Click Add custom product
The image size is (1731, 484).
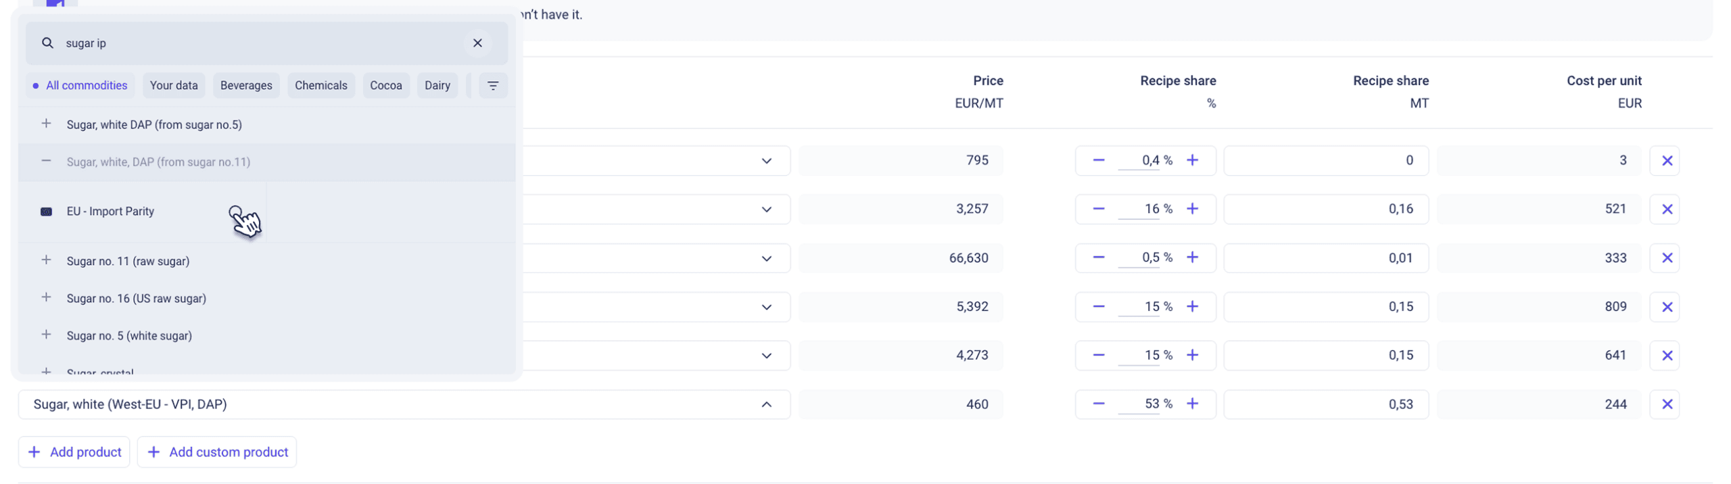coord(217,452)
